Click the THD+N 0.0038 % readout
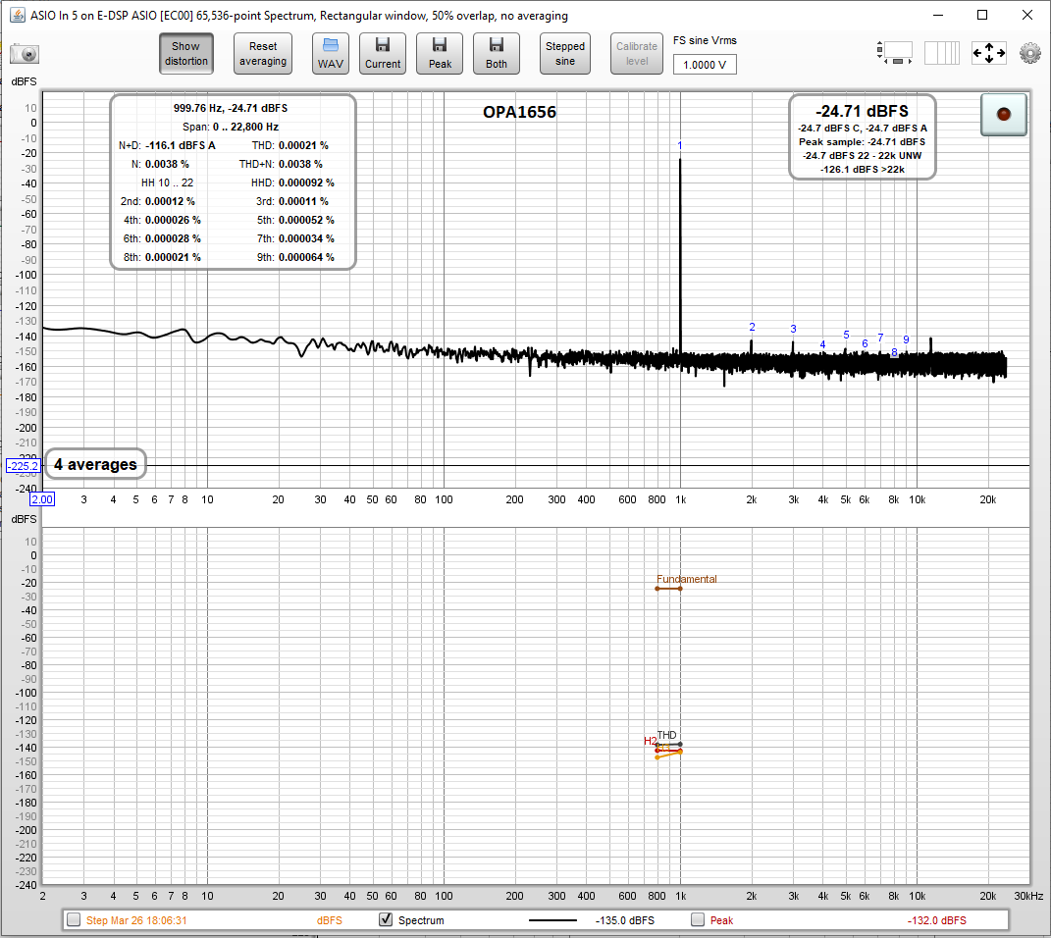 281,164
